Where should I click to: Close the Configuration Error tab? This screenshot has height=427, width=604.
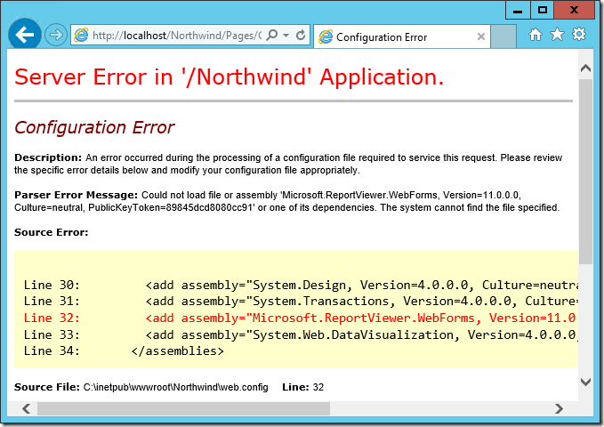click(x=480, y=36)
